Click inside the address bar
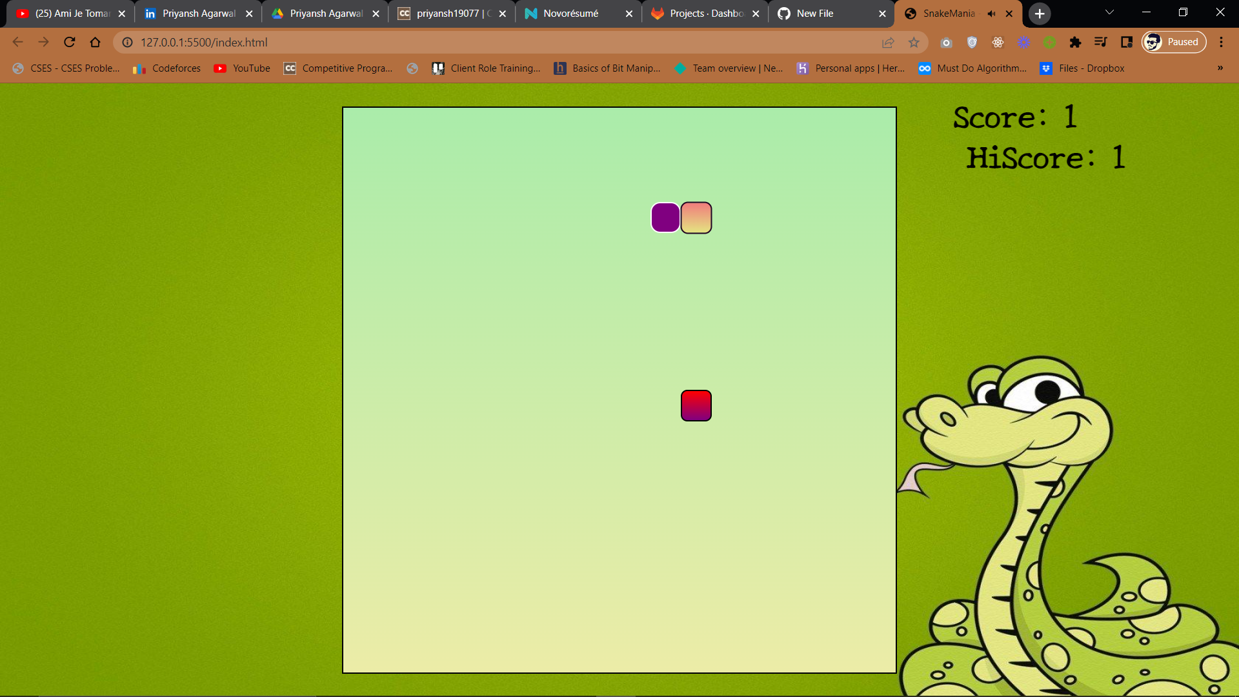This screenshot has width=1239, height=697. pyautogui.click(x=452, y=42)
